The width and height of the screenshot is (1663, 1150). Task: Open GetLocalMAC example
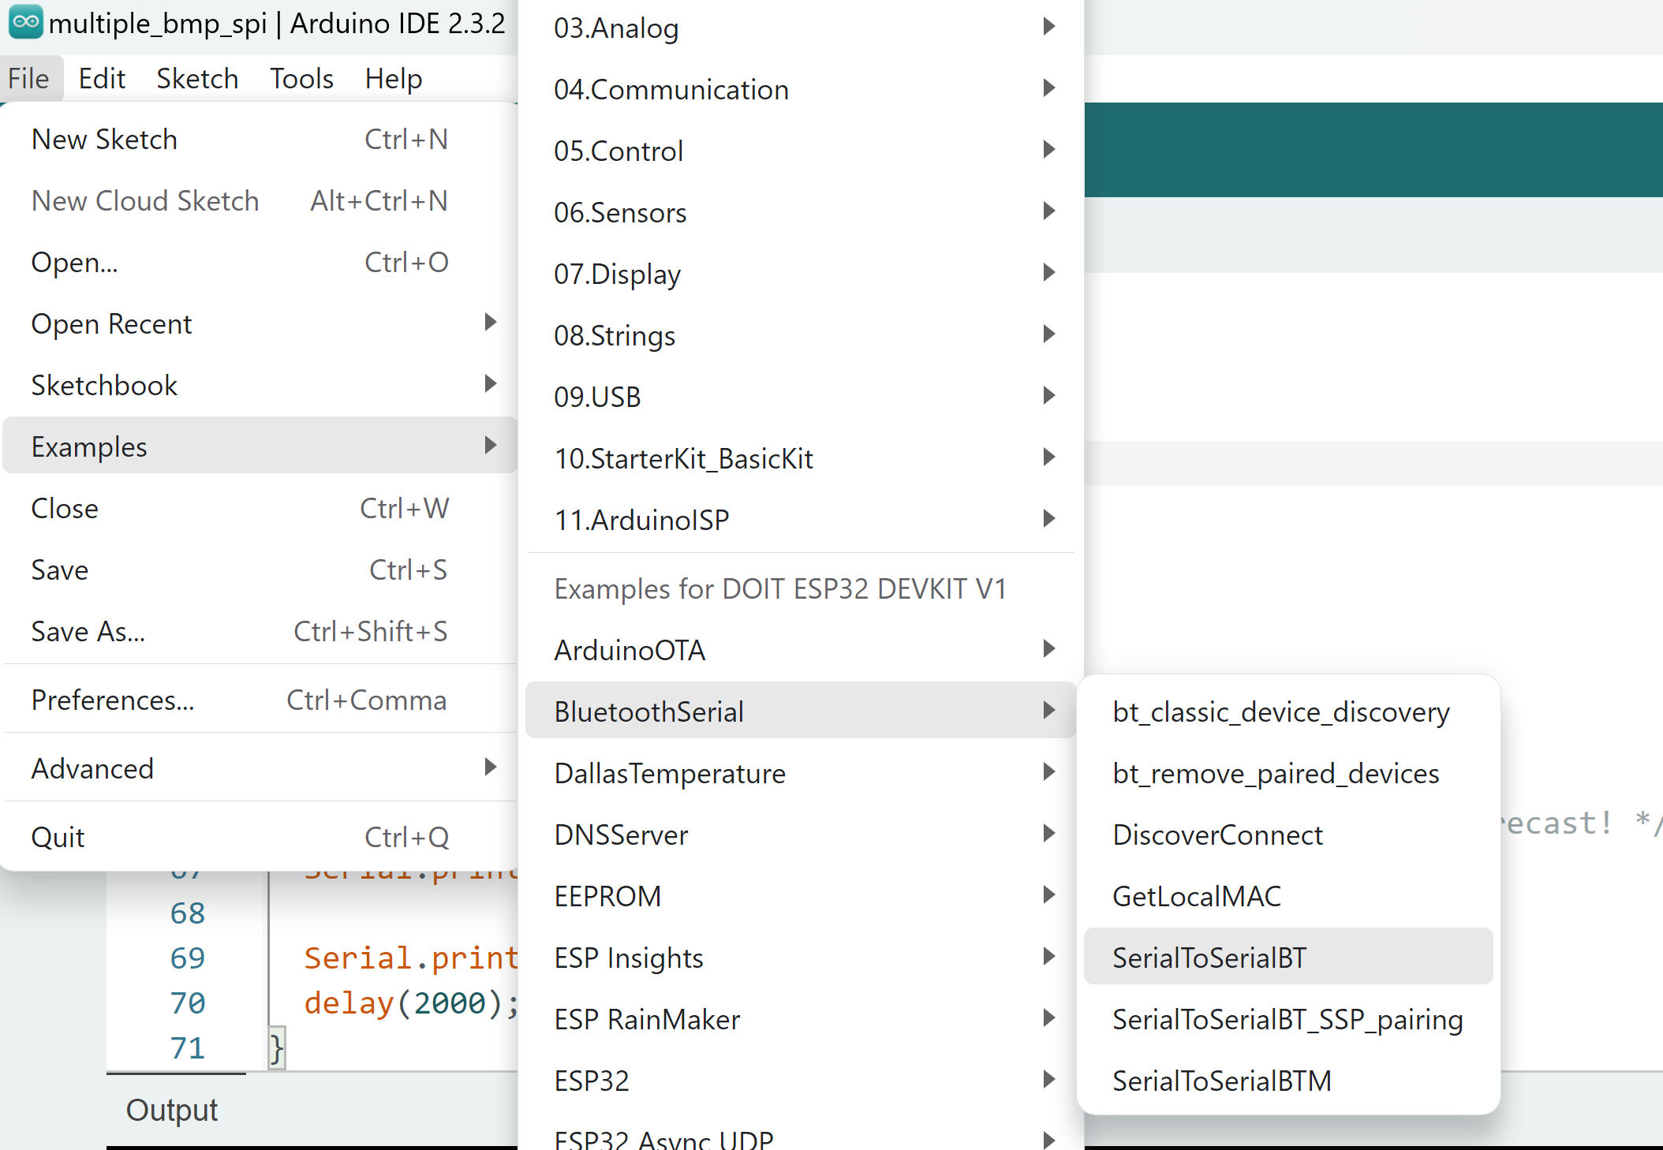click(x=1288, y=897)
